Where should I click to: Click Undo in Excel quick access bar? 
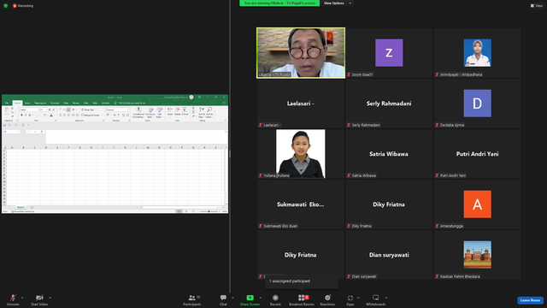pos(9,125)
